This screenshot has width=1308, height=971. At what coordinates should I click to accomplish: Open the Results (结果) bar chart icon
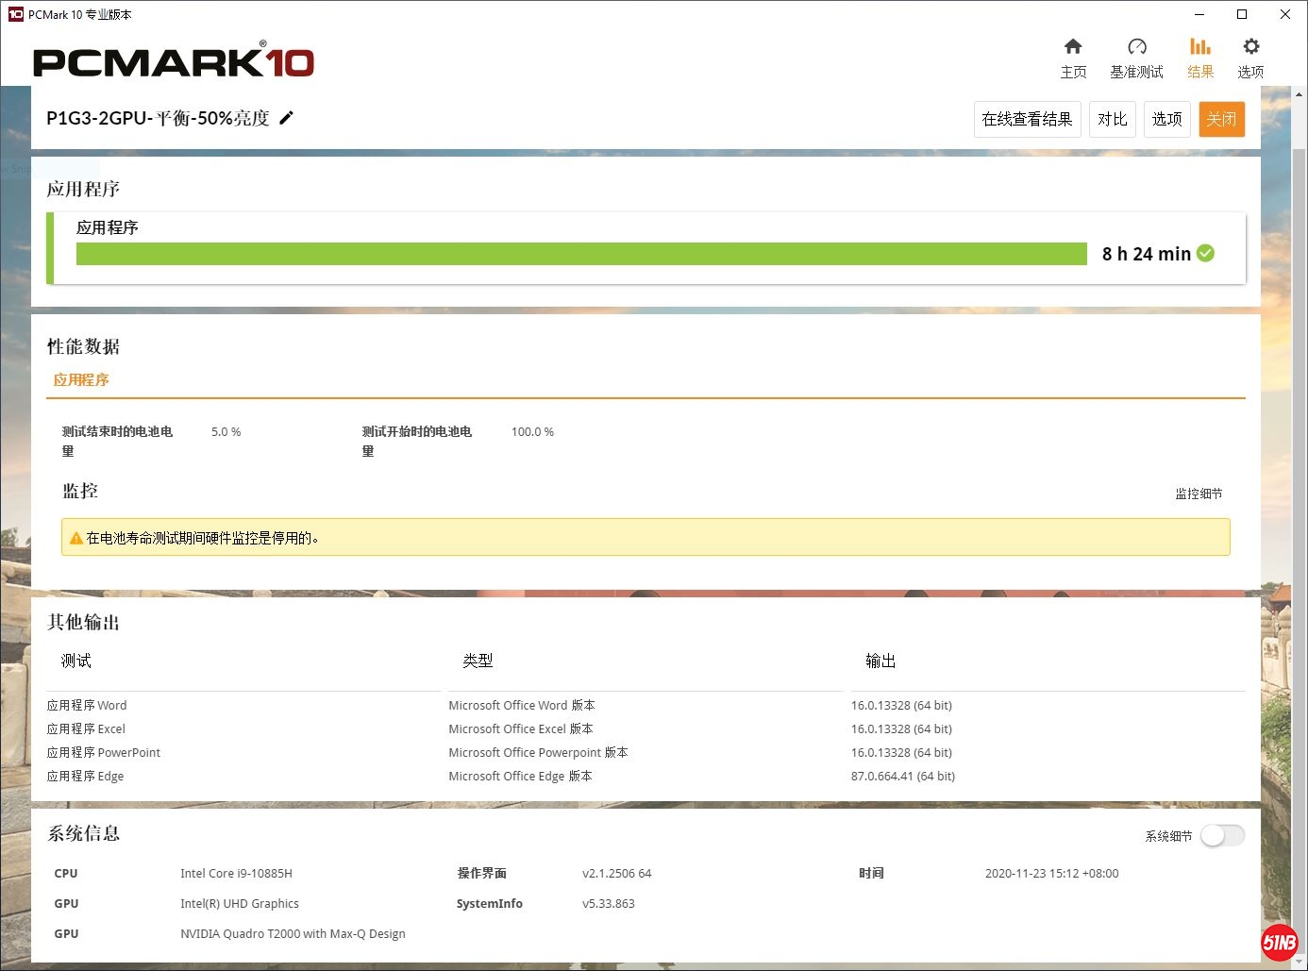[x=1199, y=46]
